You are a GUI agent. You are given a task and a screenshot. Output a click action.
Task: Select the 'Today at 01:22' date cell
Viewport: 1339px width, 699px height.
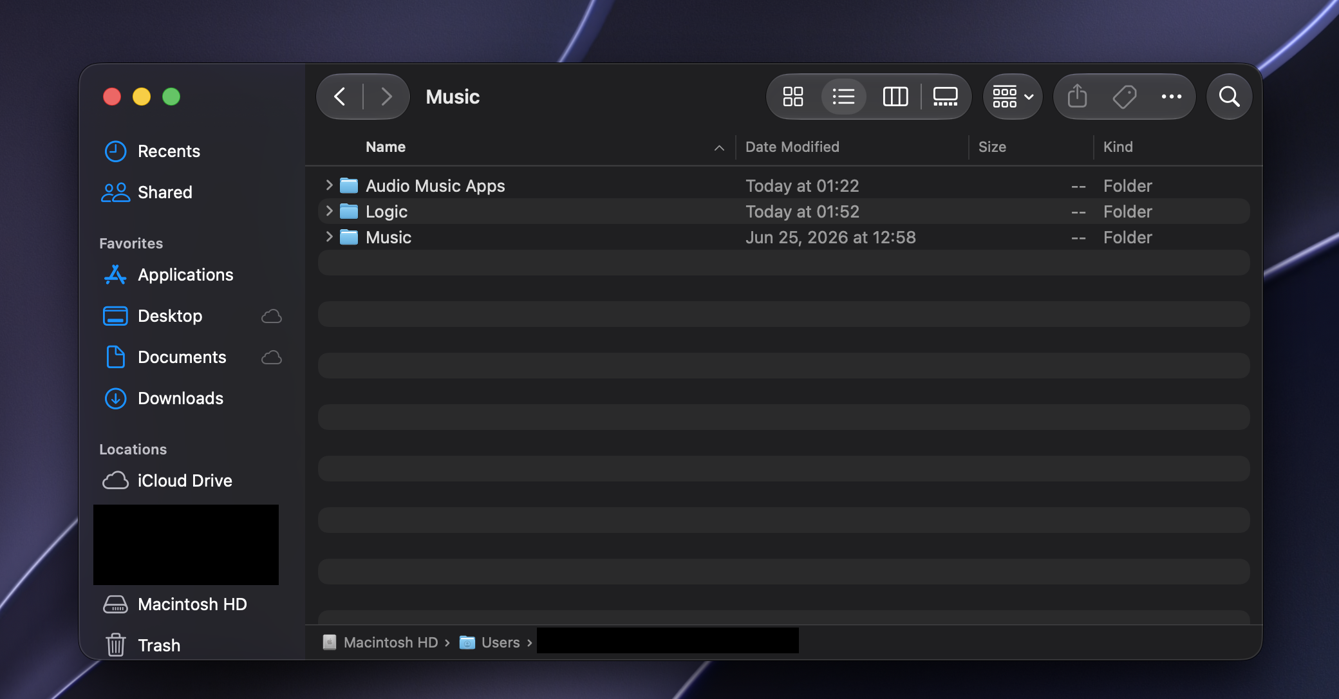click(802, 185)
